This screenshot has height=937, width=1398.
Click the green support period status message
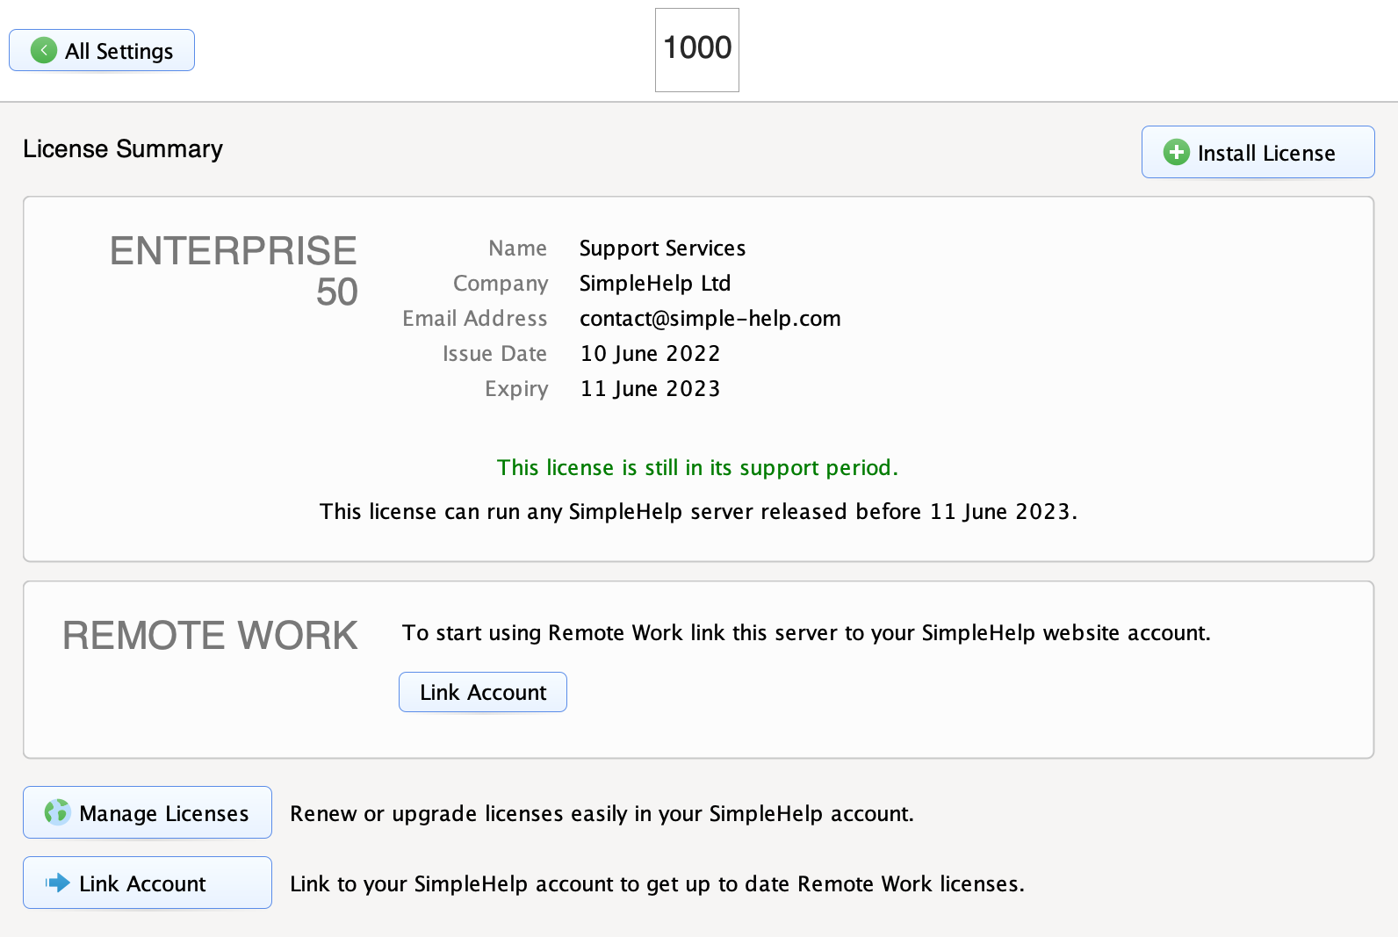click(698, 468)
